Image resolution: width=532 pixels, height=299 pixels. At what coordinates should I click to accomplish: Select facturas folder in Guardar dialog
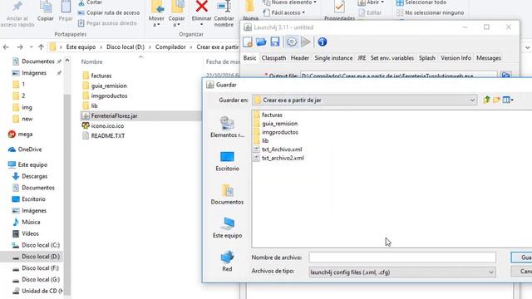coord(268,115)
